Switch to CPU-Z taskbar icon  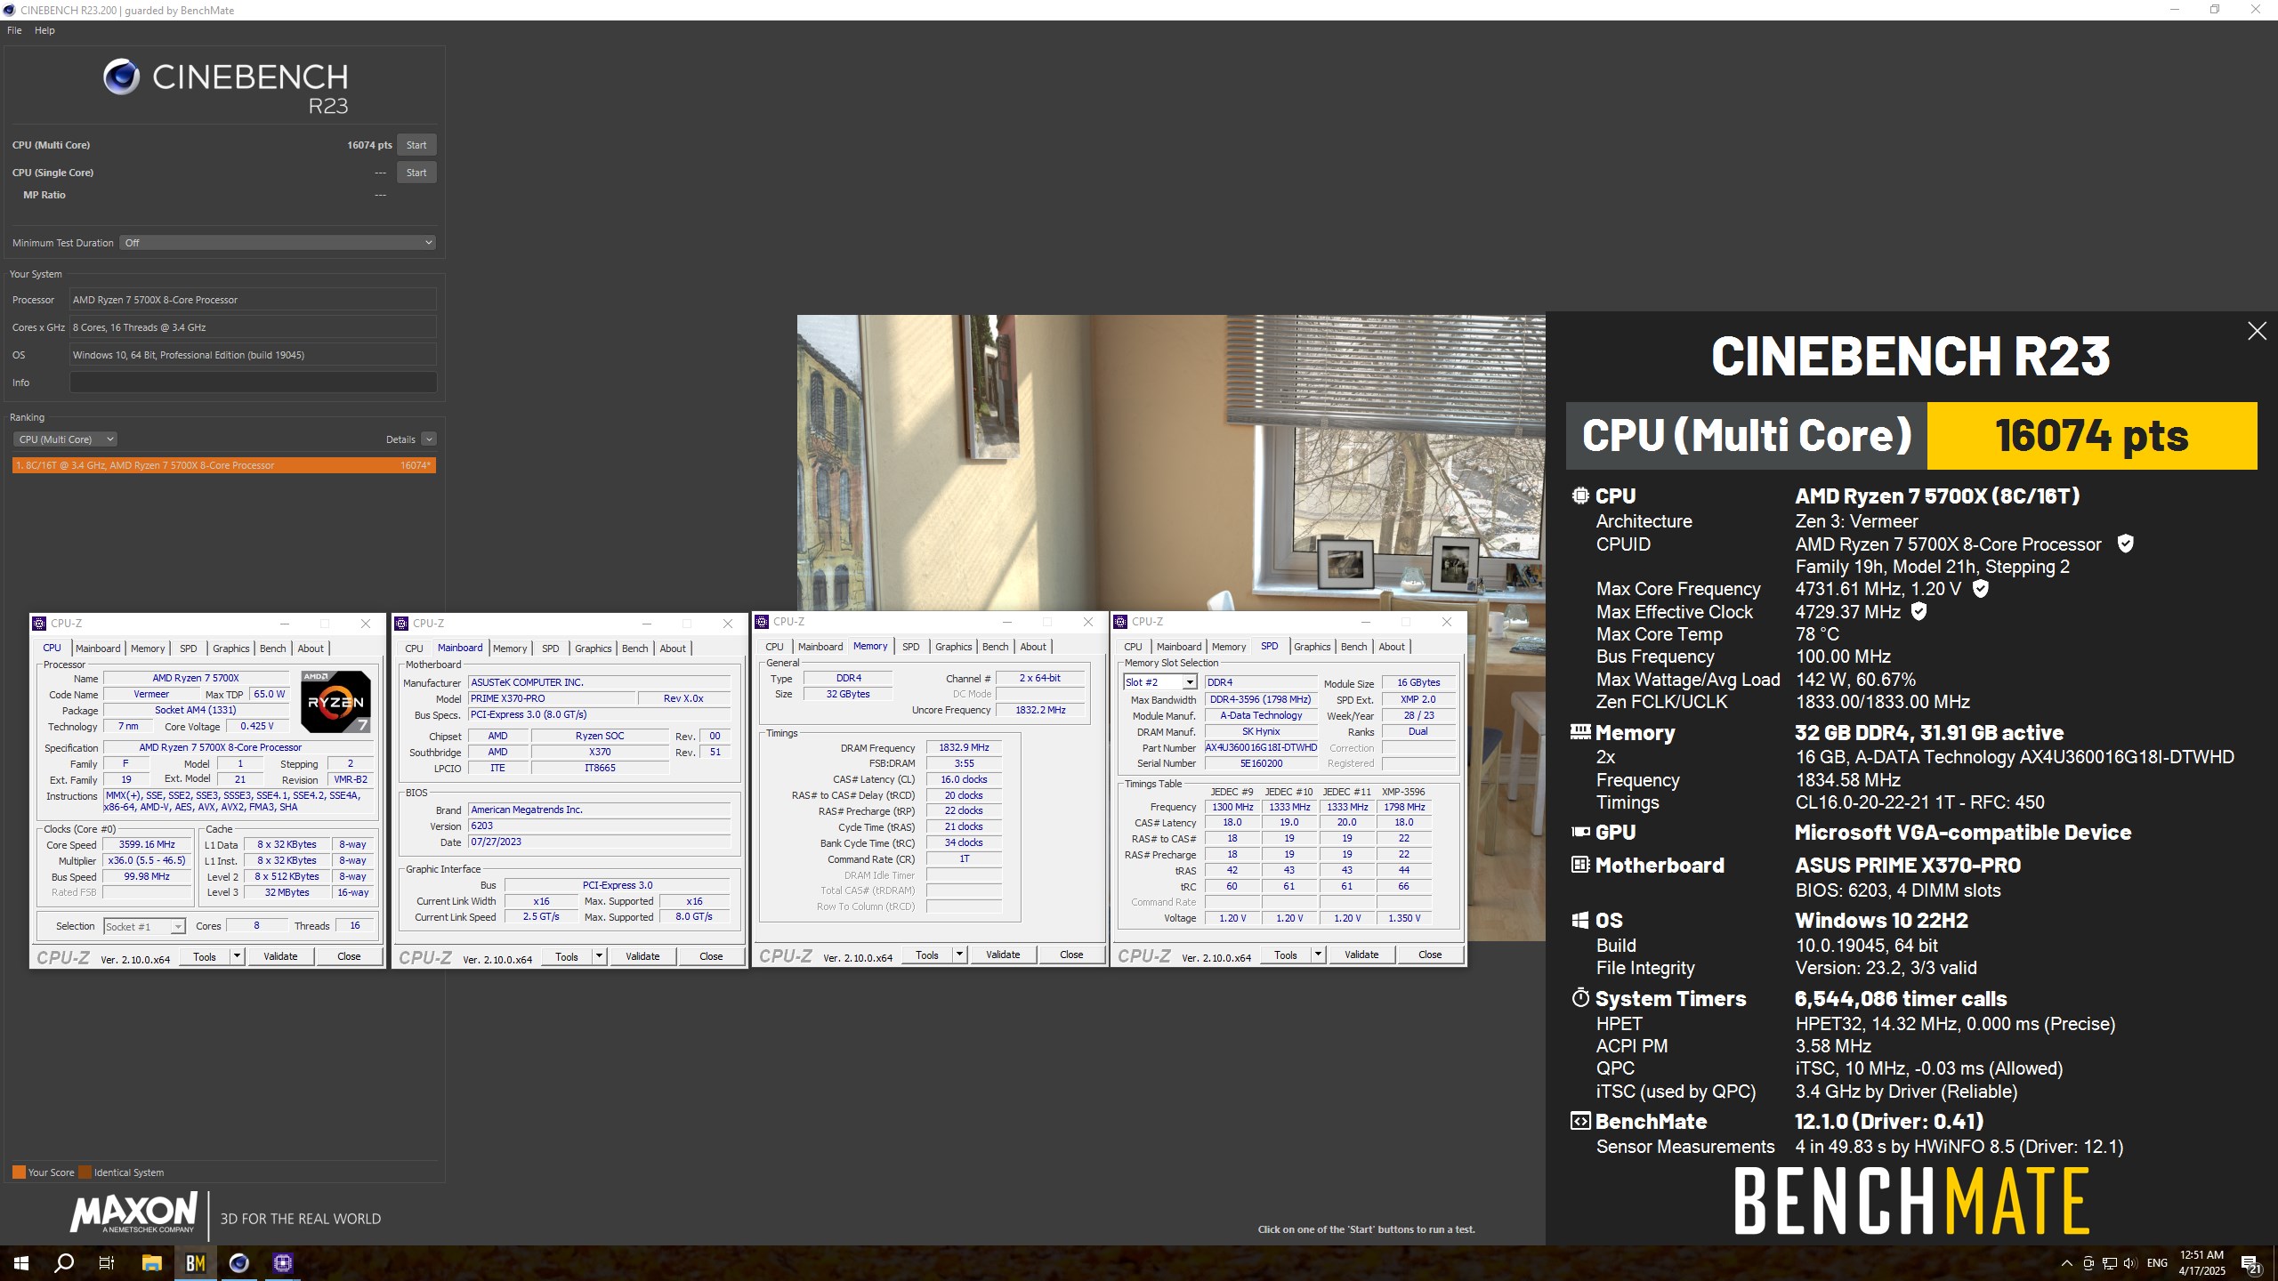click(x=282, y=1263)
